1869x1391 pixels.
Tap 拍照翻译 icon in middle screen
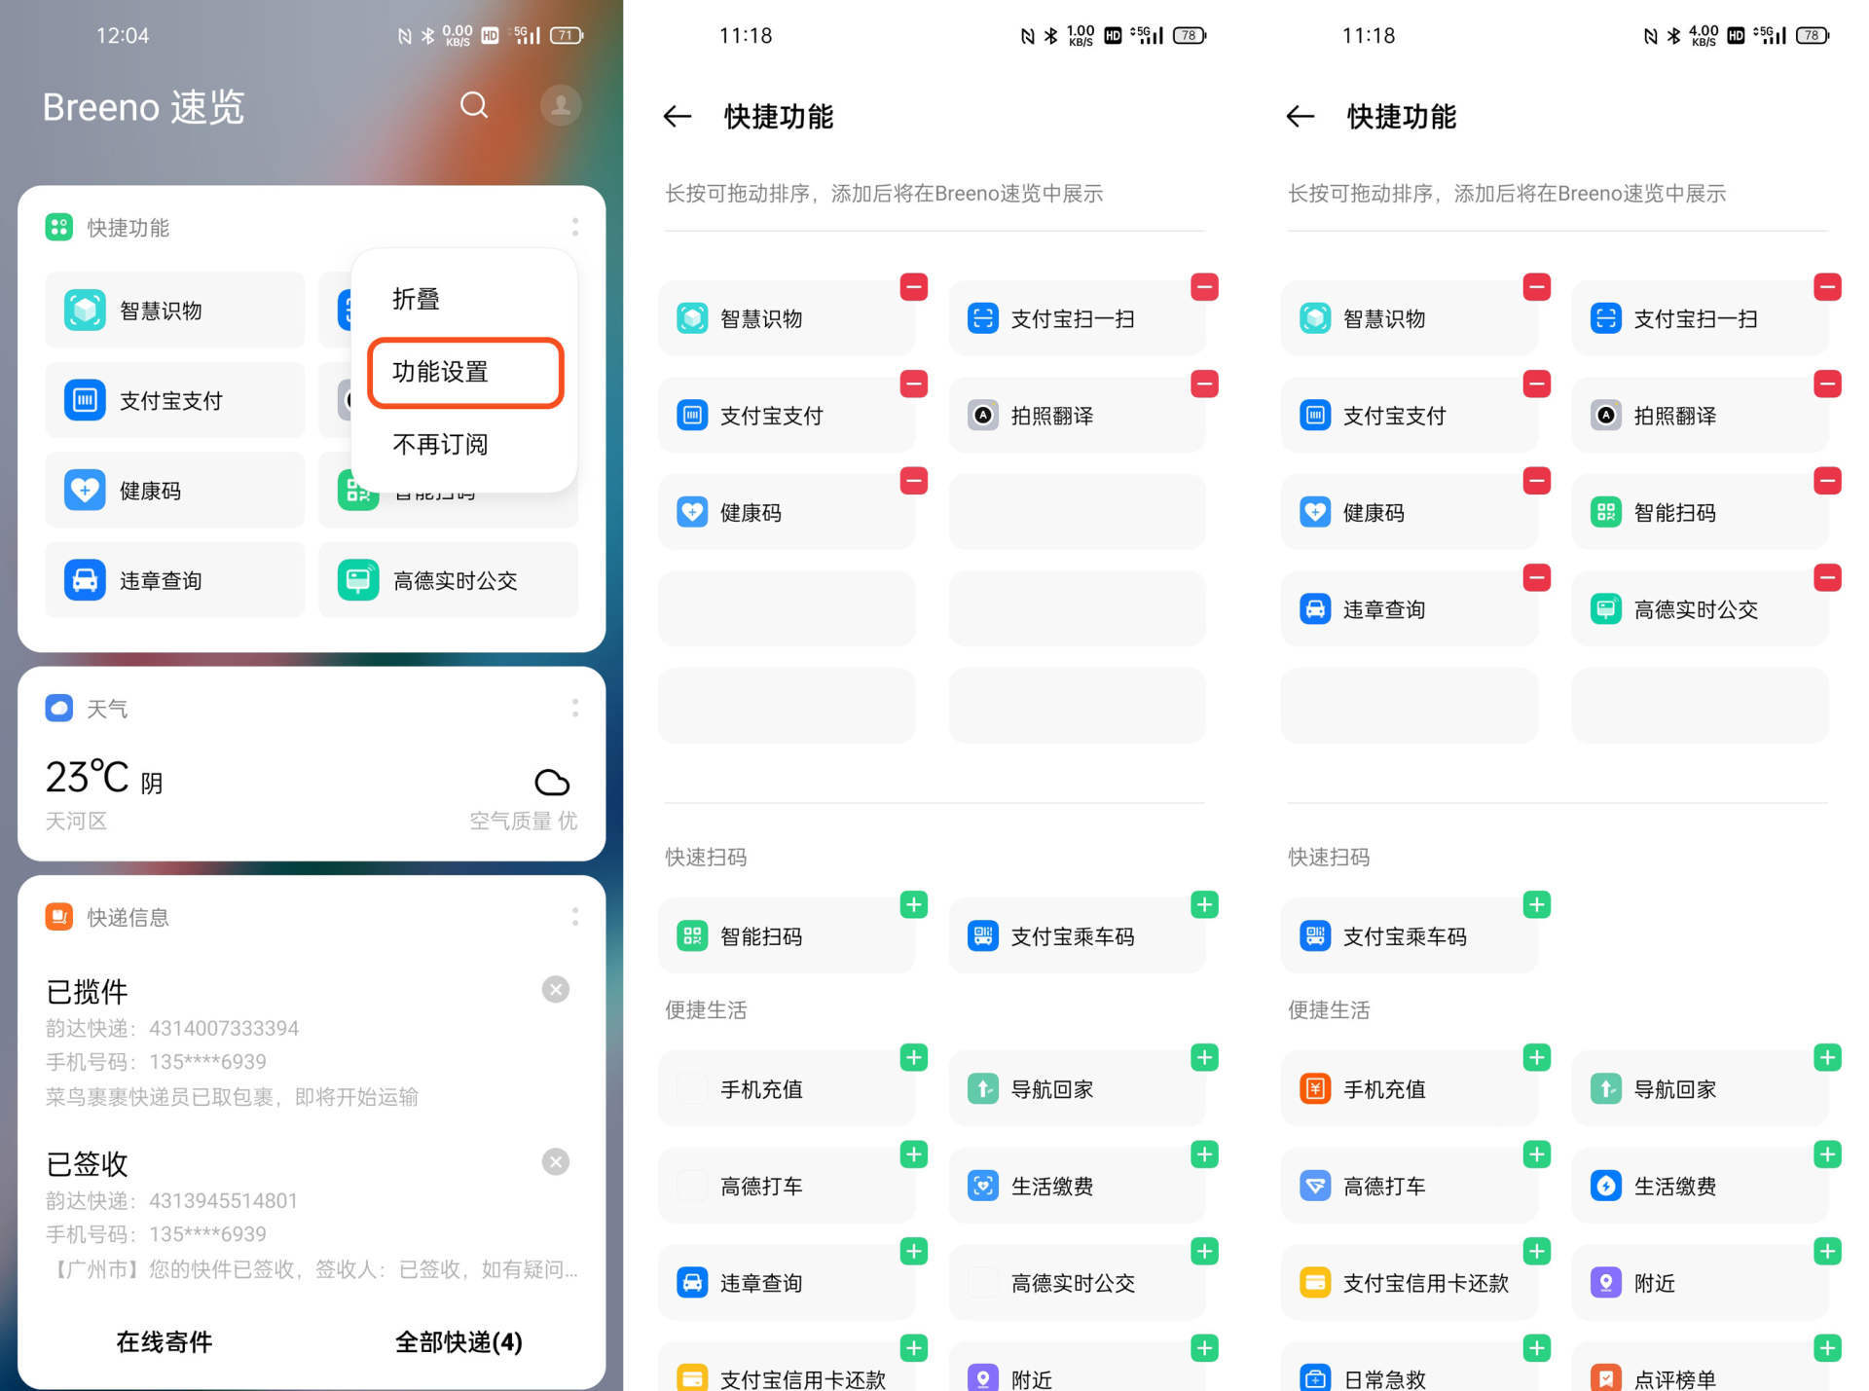[983, 416]
